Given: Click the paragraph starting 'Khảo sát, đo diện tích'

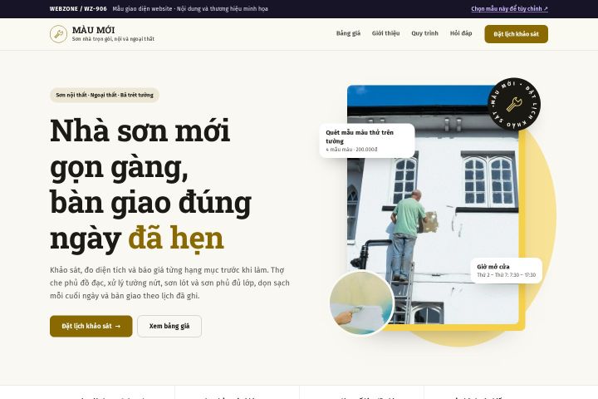Looking at the screenshot, I should click(169, 283).
